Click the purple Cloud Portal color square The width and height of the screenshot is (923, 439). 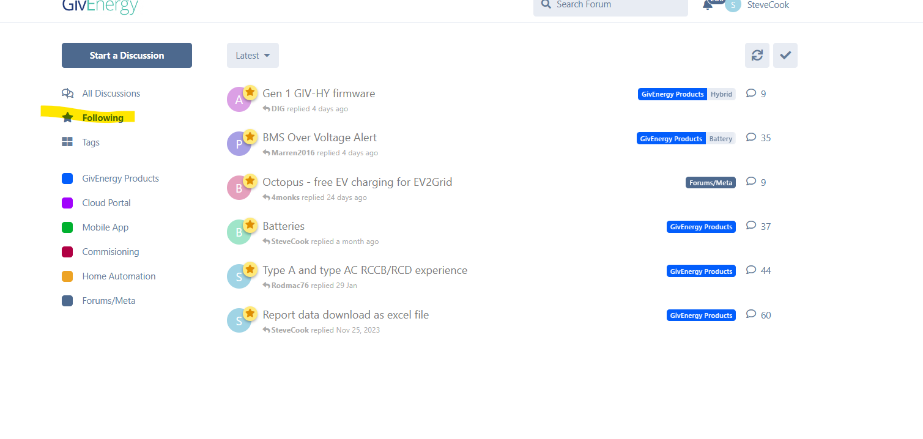click(x=67, y=203)
